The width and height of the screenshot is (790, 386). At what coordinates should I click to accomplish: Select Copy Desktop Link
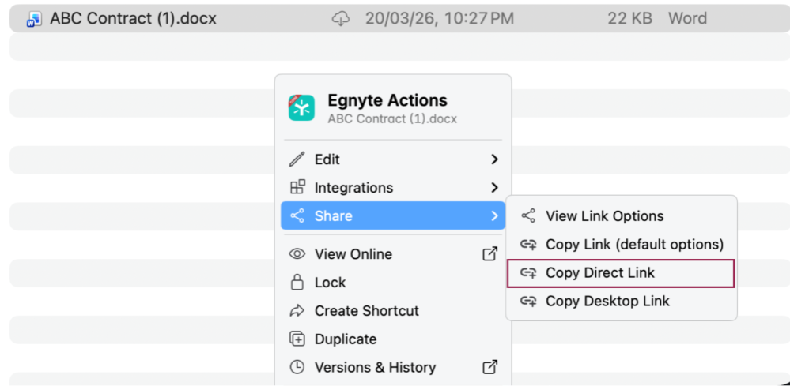(x=622, y=301)
